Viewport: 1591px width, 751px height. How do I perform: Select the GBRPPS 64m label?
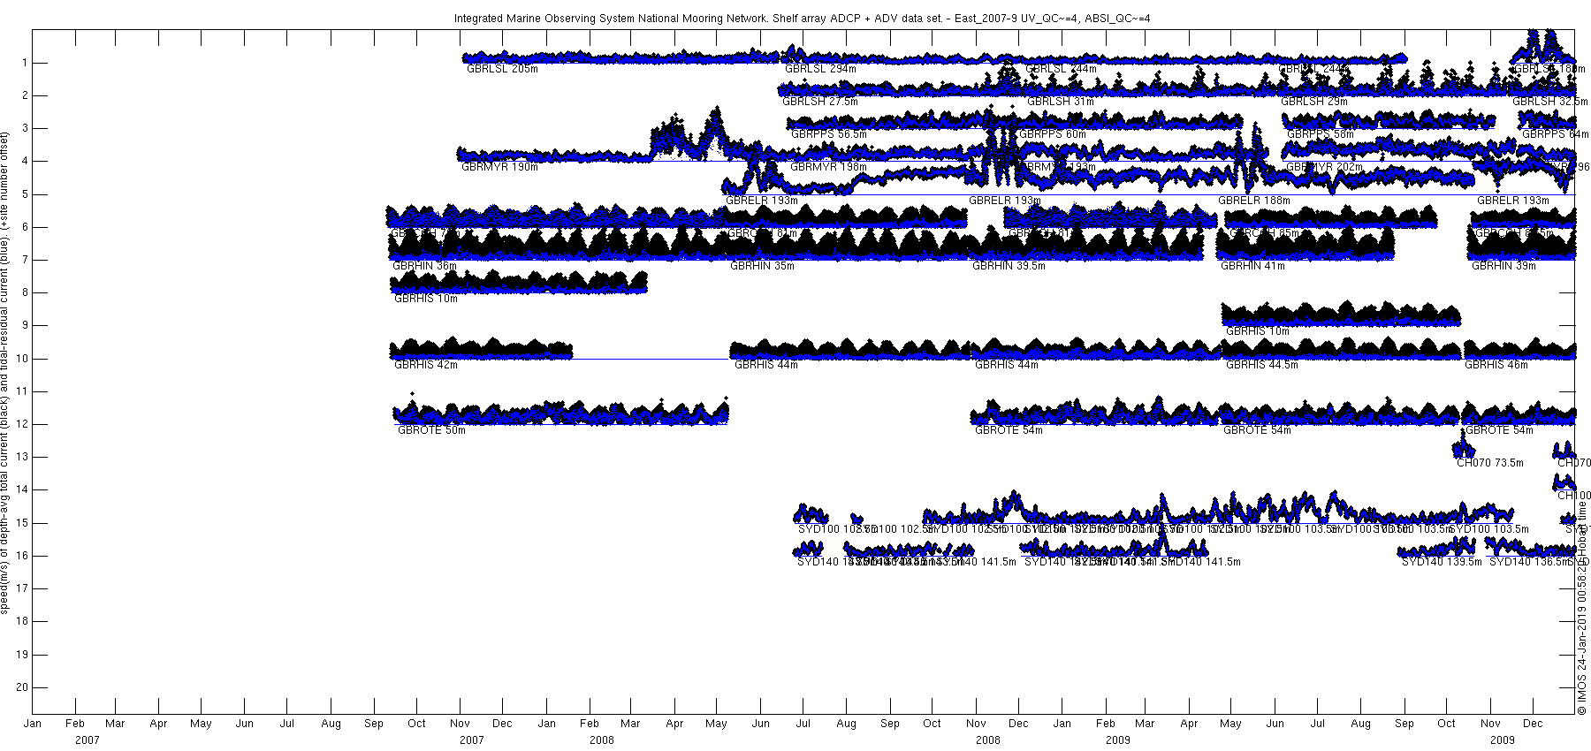1556,133
